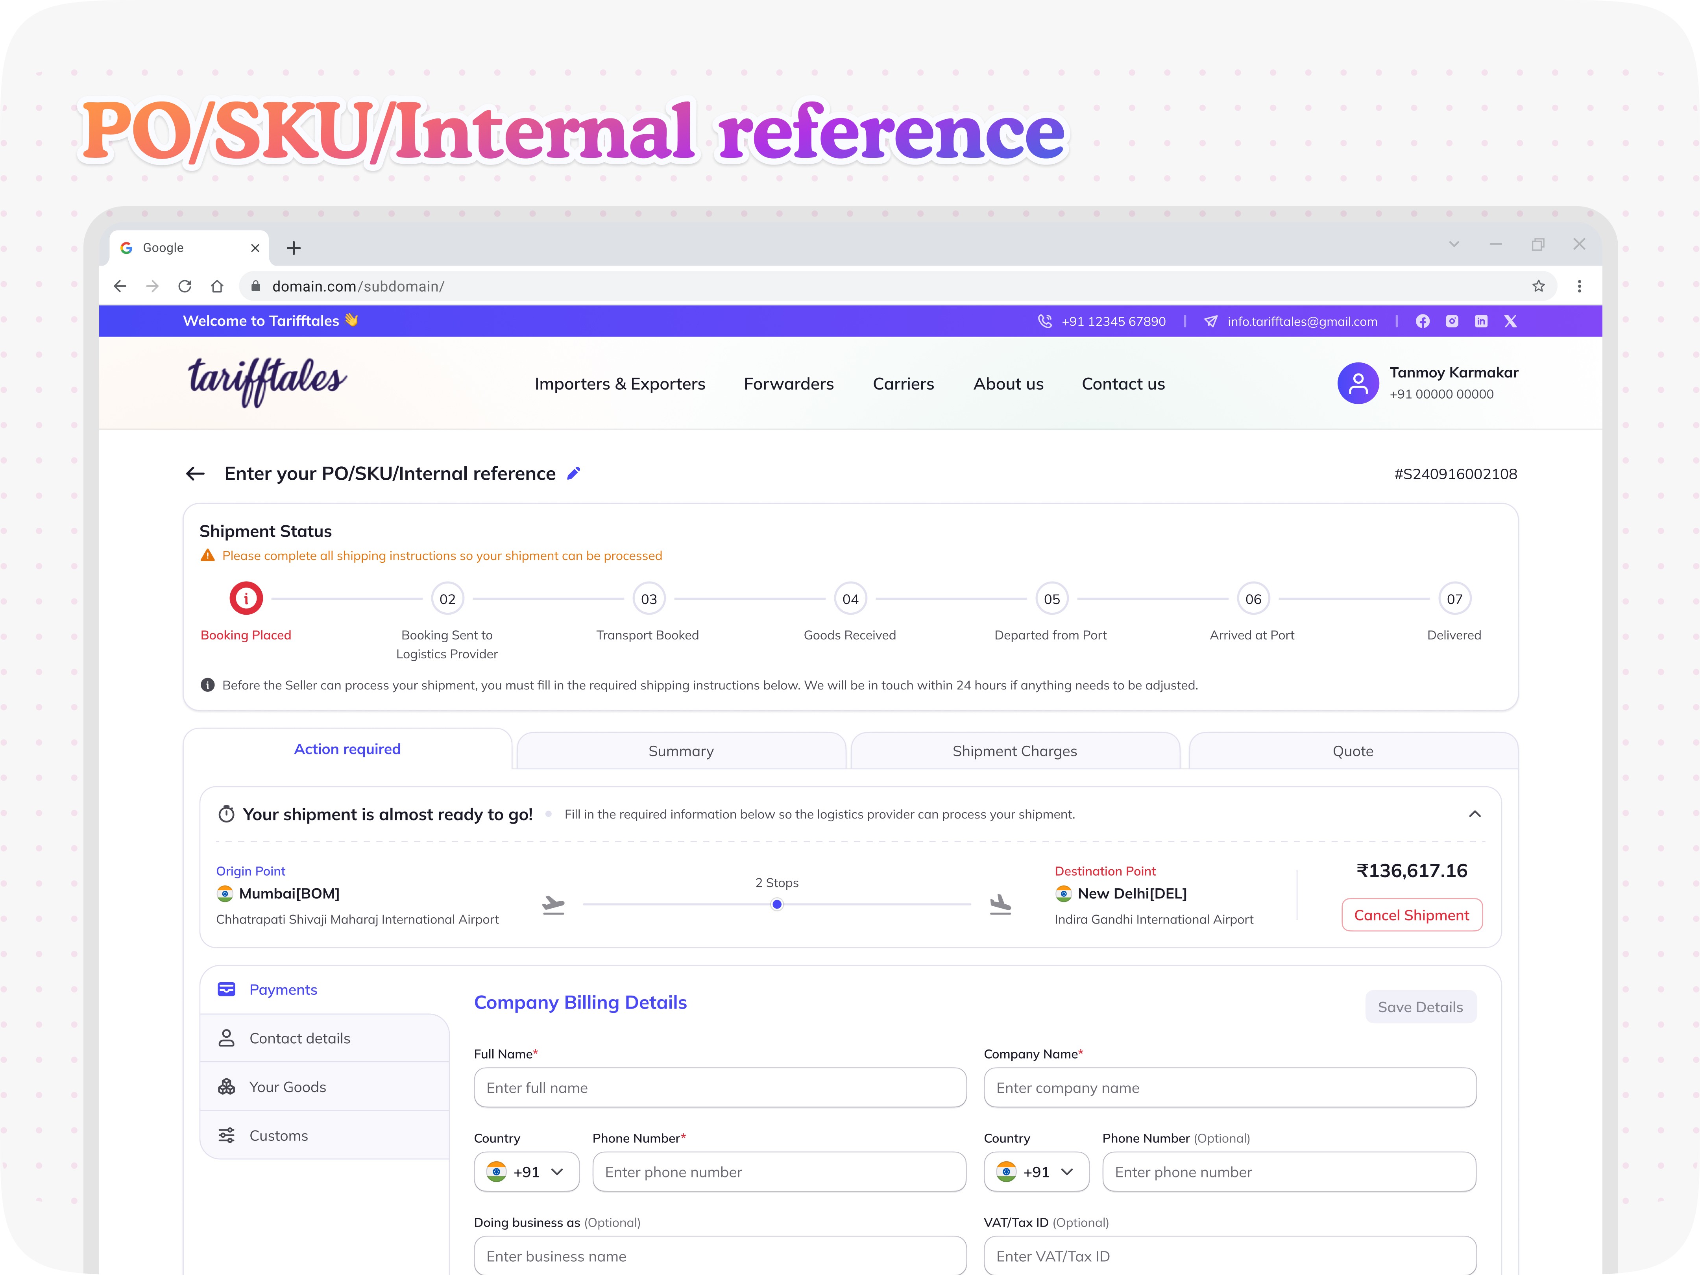The image size is (1700, 1275).
Task: Bookmark page with the star icon
Action: pos(1538,286)
